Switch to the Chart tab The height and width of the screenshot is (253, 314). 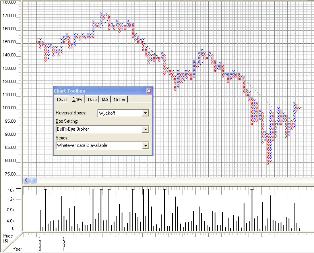(x=62, y=99)
